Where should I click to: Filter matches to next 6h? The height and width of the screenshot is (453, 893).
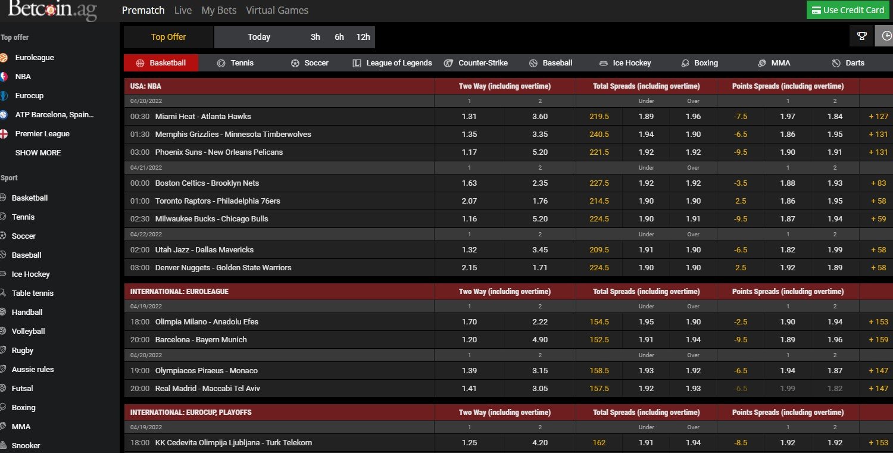point(339,37)
